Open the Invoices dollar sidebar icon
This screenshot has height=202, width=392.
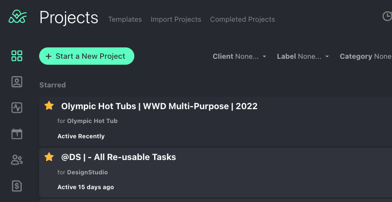[x=17, y=186]
